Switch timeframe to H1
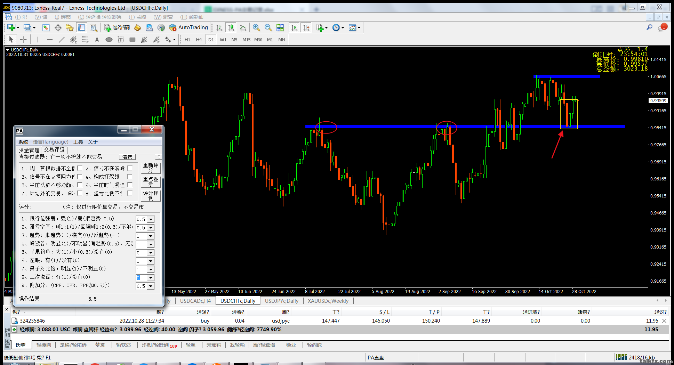674x365 pixels. coord(187,40)
